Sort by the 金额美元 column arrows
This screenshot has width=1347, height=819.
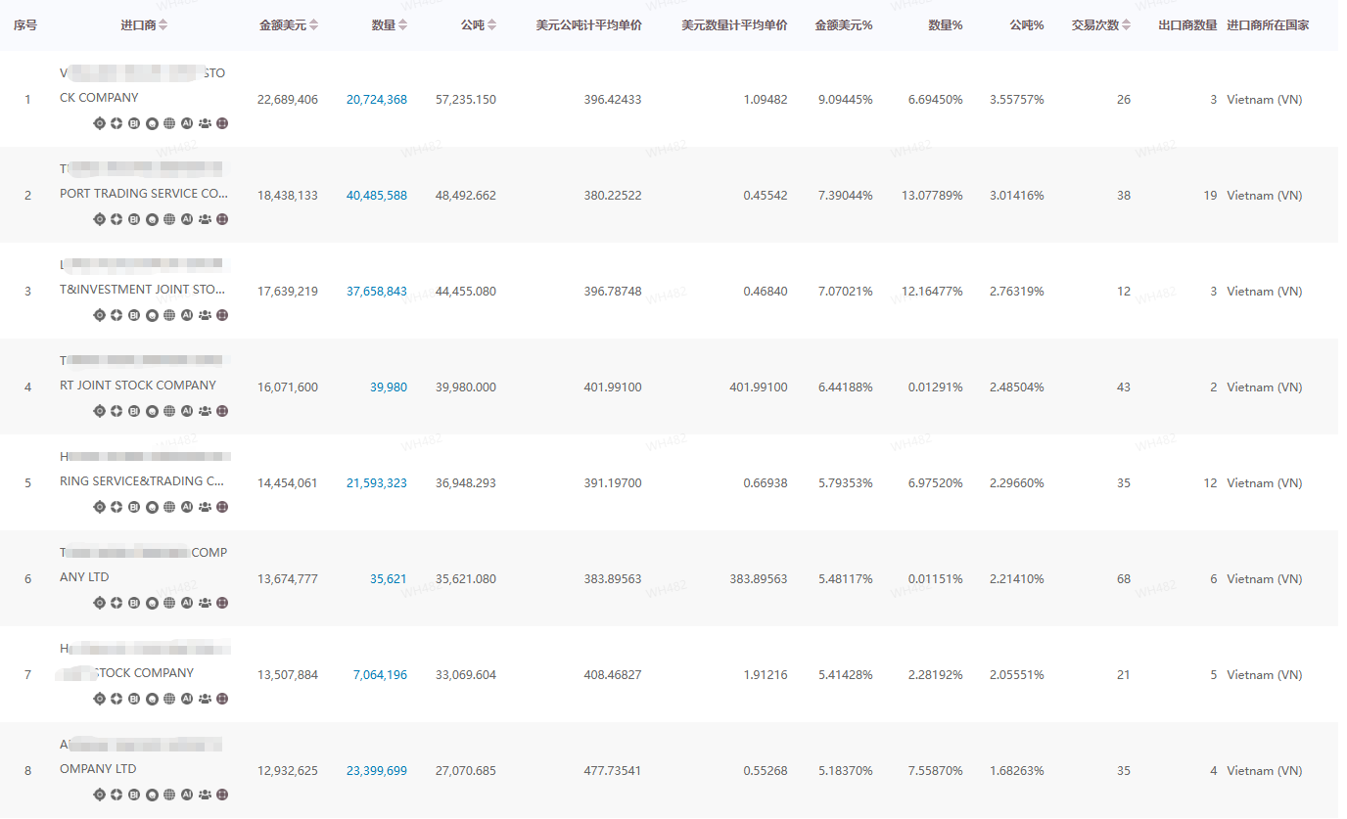313,25
